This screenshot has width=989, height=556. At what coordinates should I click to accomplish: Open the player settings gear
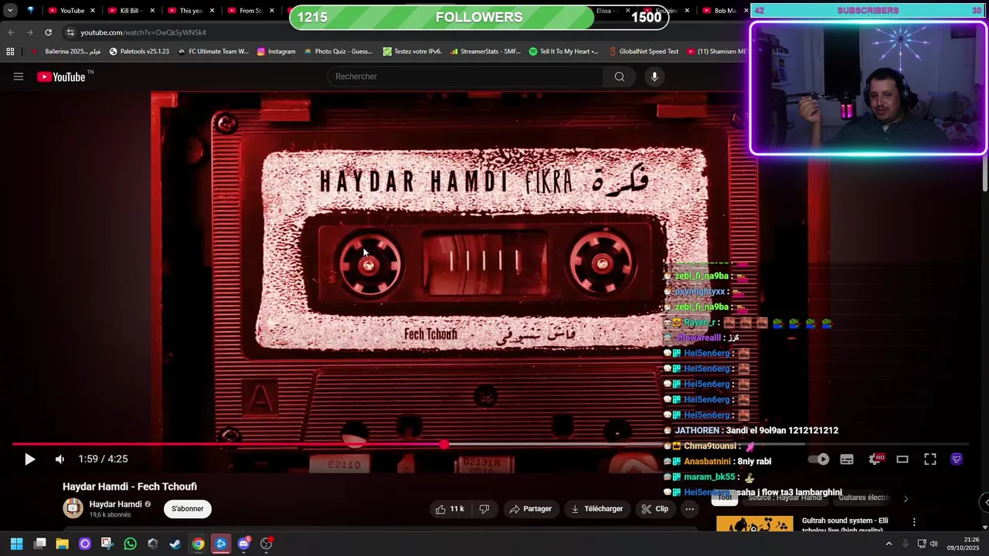click(875, 459)
